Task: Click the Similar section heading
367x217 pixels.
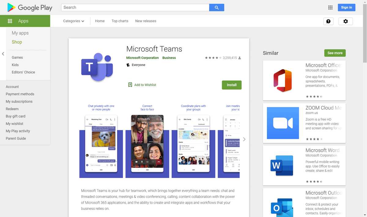Action: (271, 53)
